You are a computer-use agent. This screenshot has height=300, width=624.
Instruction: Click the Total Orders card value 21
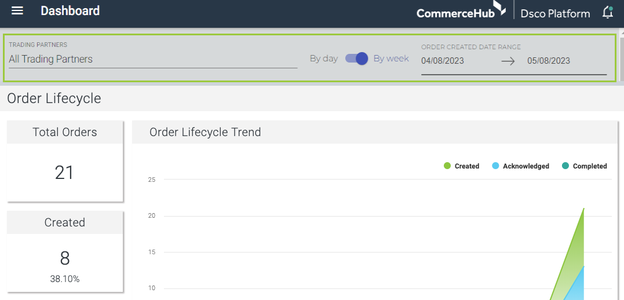pyautogui.click(x=64, y=173)
